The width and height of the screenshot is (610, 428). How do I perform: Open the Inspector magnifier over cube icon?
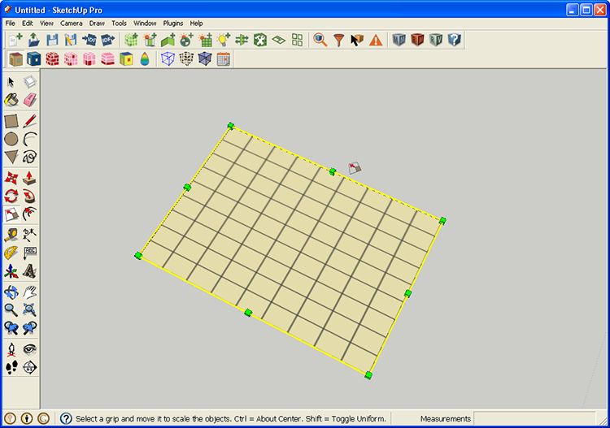320,40
